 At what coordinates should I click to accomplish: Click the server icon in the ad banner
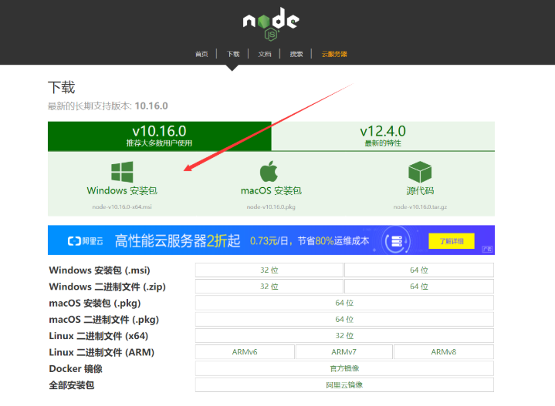pyautogui.click(x=397, y=241)
